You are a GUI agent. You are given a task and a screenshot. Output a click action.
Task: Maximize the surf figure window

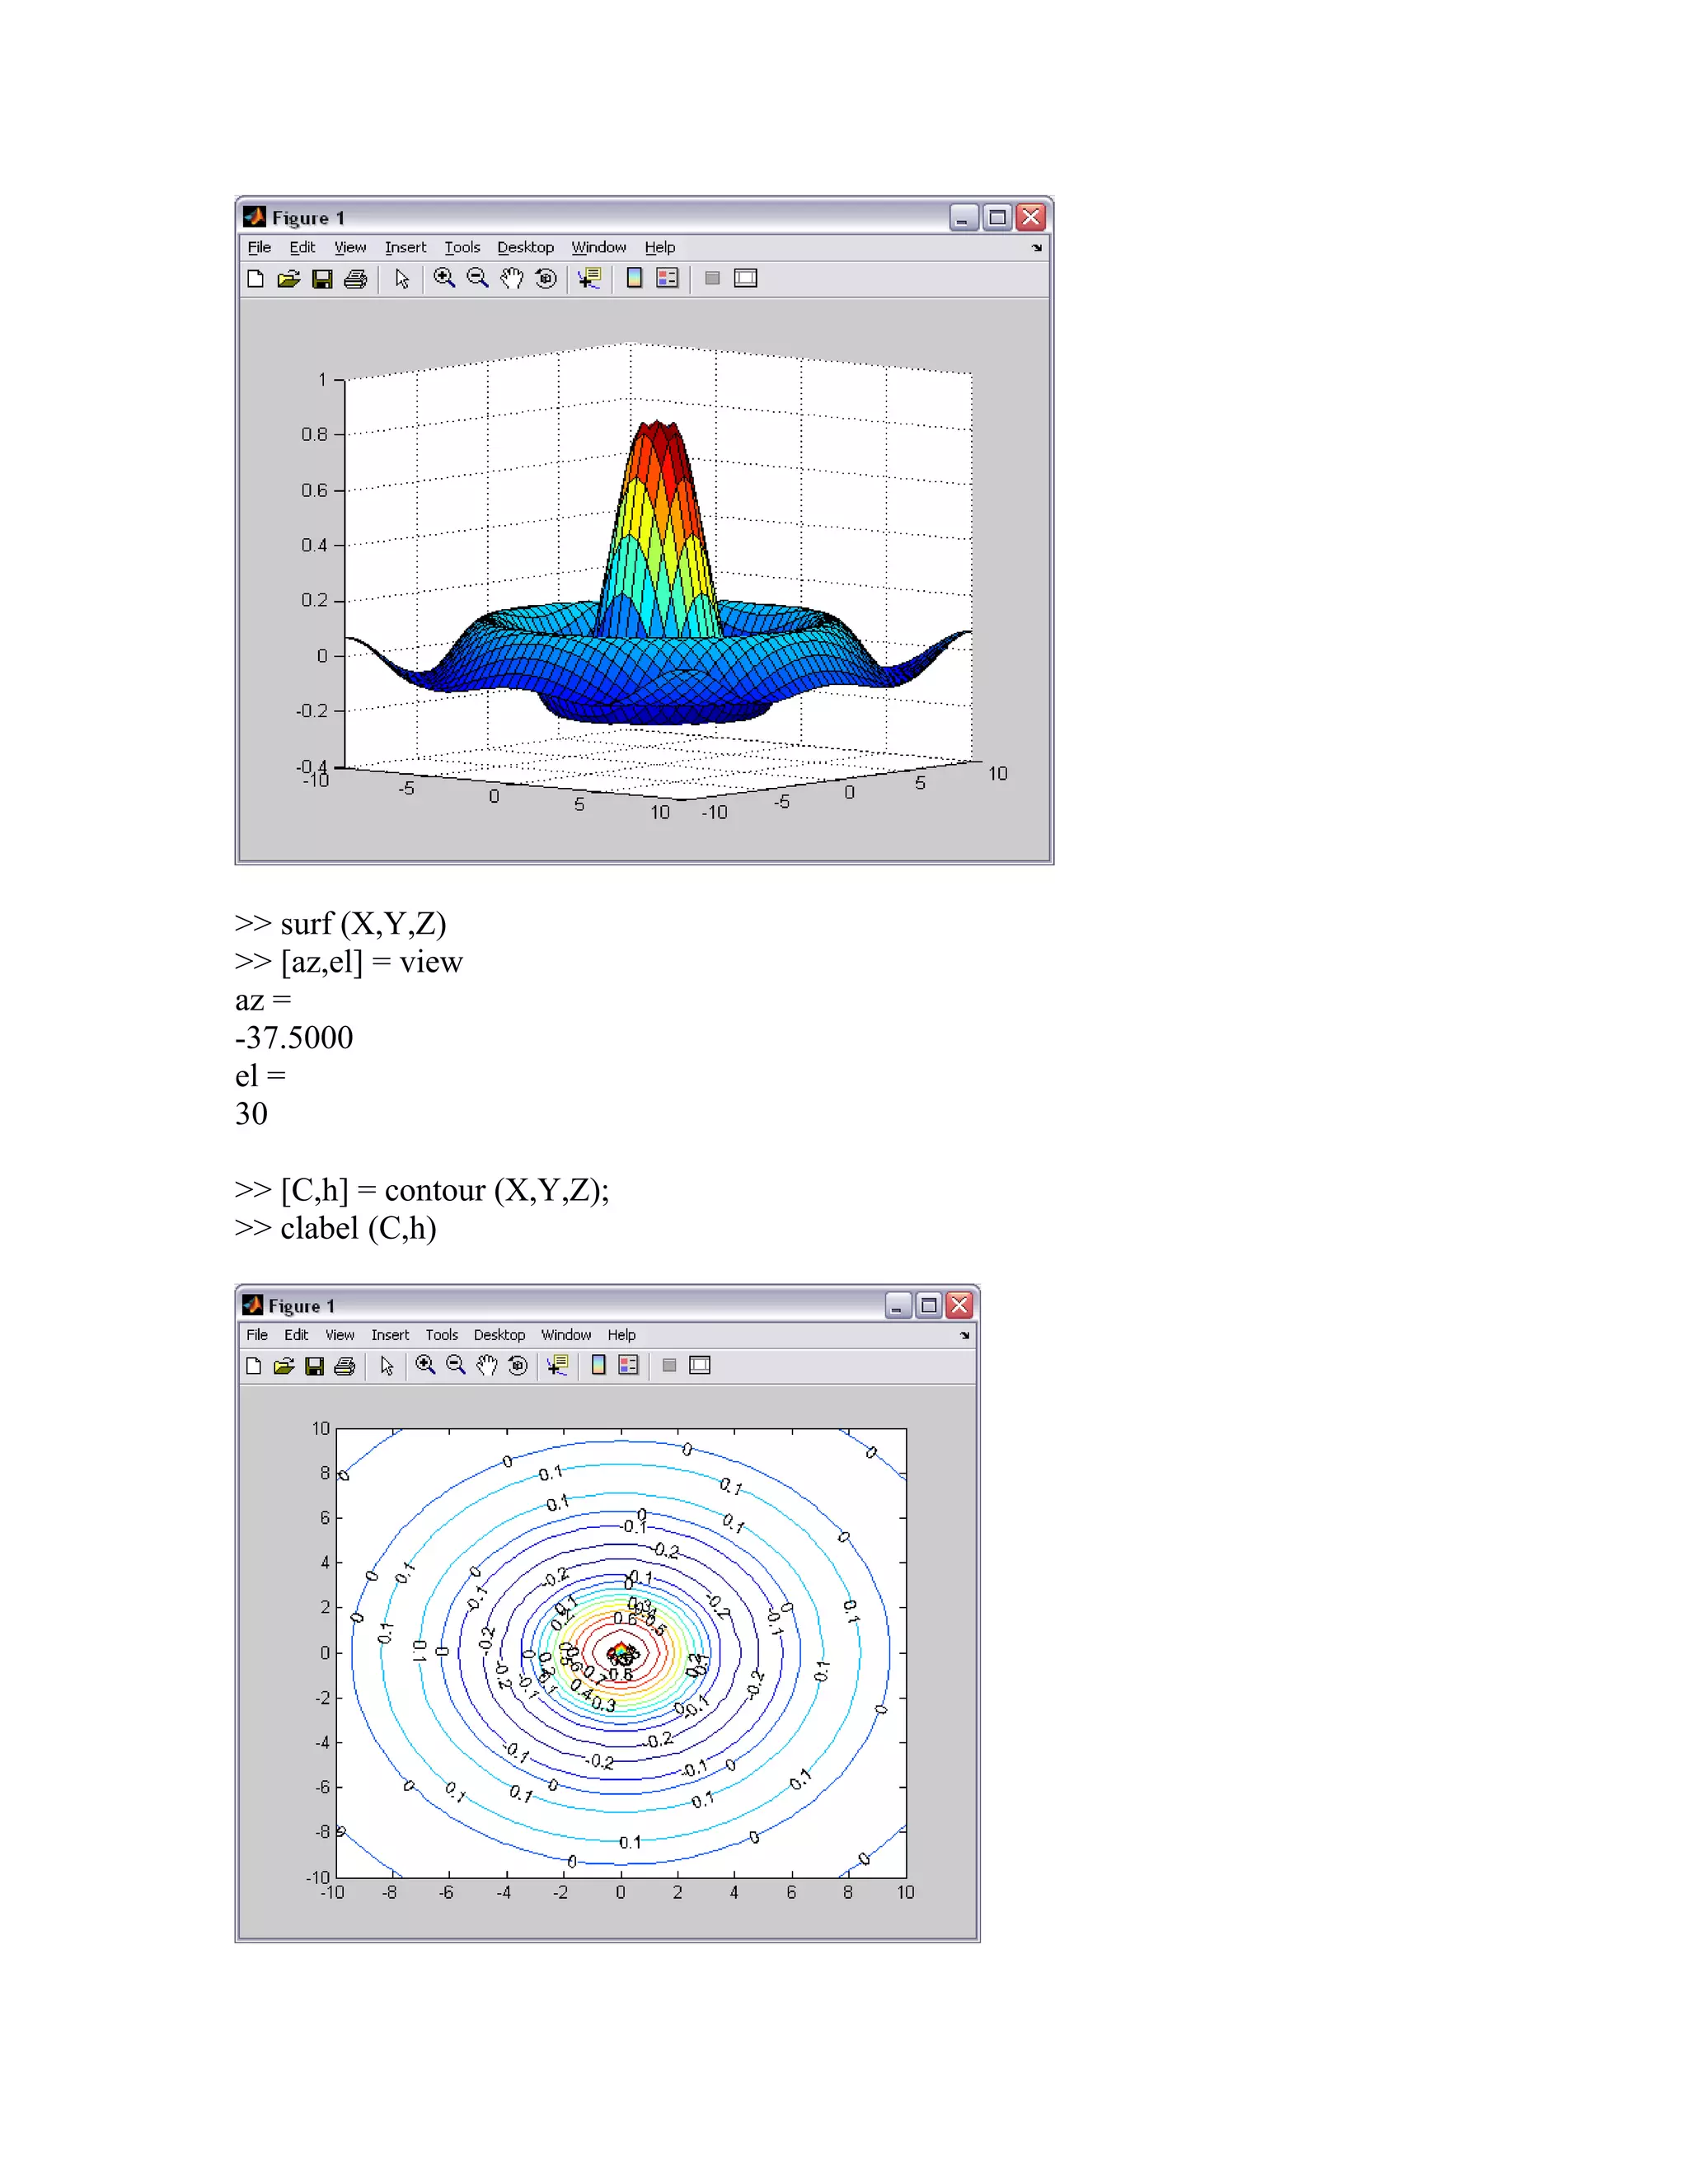click(997, 217)
